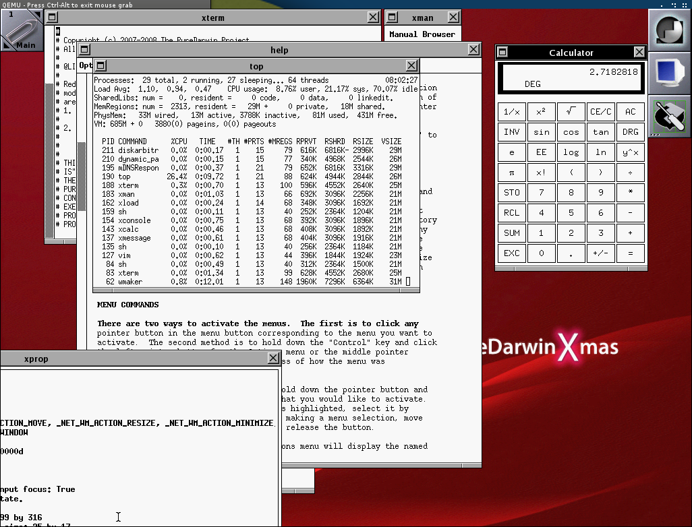
Task: Click the x² square button in Calculator
Action: point(541,112)
